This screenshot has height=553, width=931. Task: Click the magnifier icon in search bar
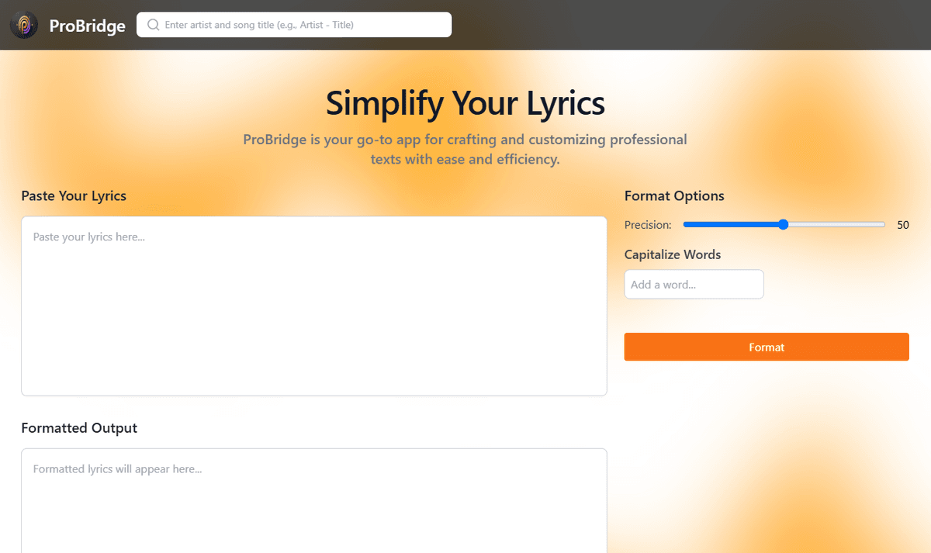tap(154, 25)
